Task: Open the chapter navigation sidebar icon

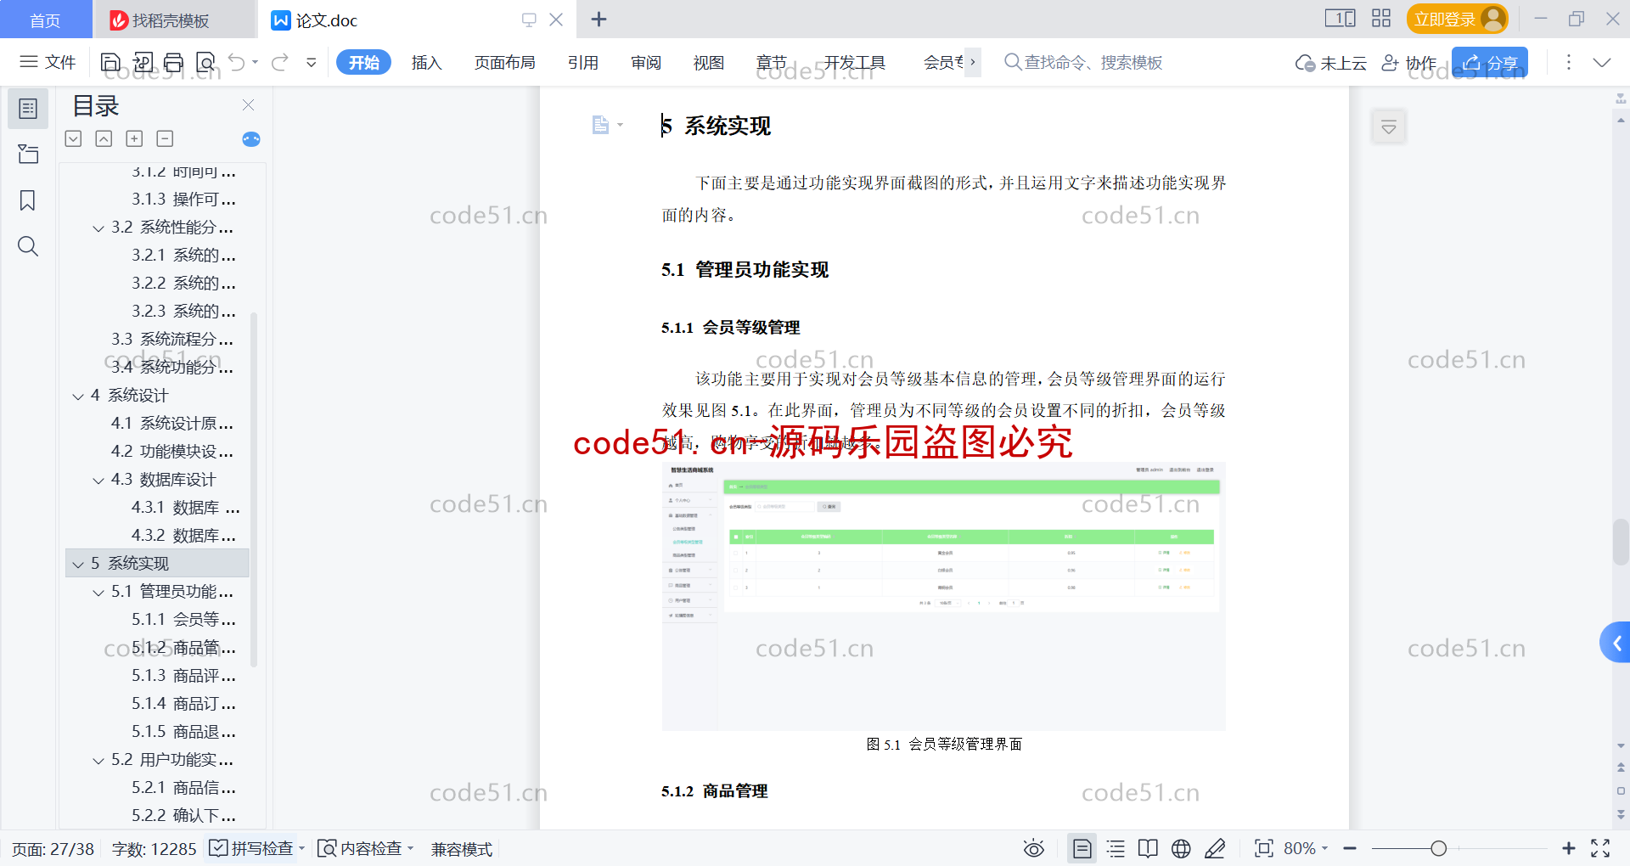Action: click(28, 154)
